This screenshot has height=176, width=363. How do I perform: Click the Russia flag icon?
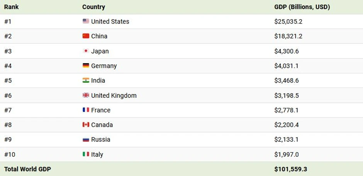pos(86,139)
